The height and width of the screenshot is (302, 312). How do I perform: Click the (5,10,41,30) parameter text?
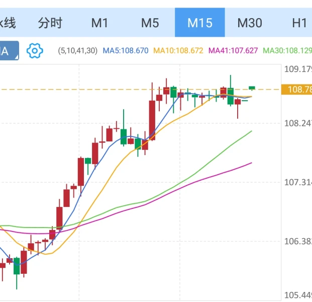(x=78, y=51)
